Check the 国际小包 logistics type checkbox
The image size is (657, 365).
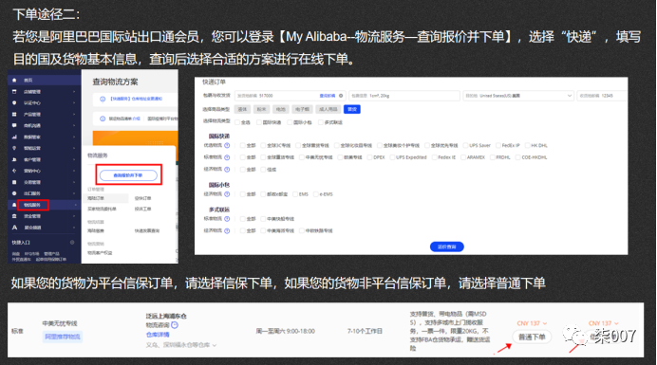[x=290, y=122]
